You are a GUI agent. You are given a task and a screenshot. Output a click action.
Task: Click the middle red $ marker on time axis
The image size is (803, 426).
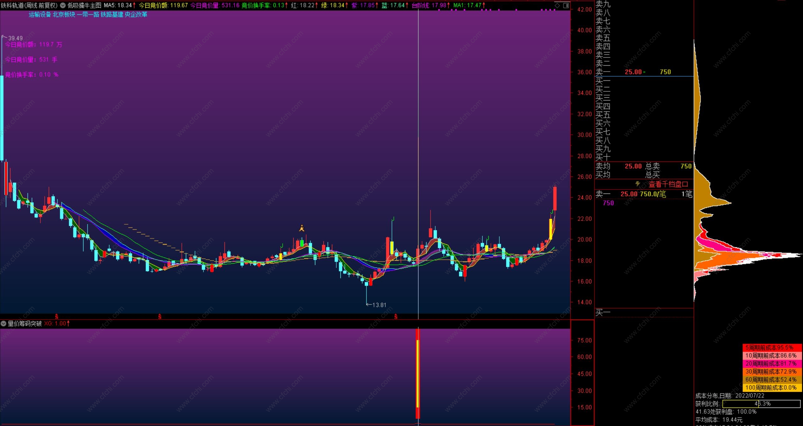(x=160, y=316)
